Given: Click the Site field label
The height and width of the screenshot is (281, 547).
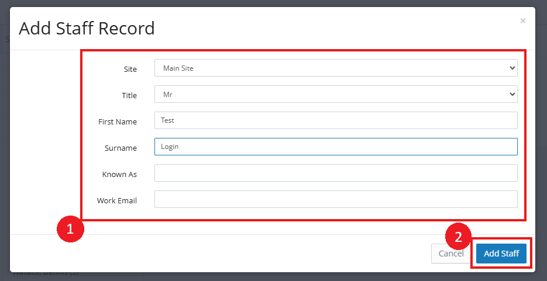Looking at the screenshot, I should tap(130, 70).
